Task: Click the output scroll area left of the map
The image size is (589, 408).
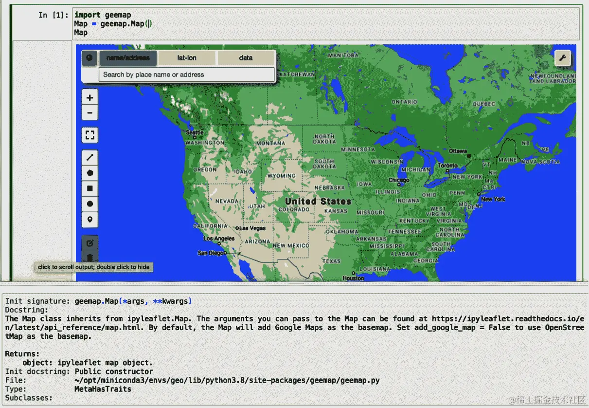Action: [x=41, y=161]
